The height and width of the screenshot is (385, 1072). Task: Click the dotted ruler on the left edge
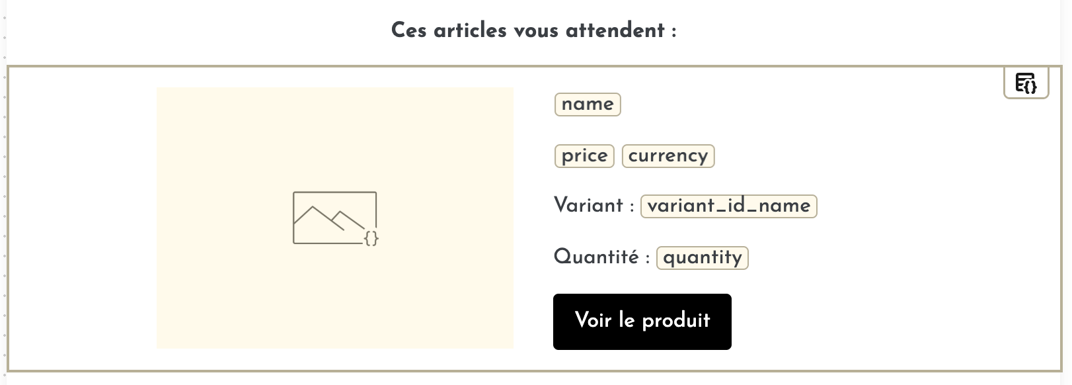(x=5, y=198)
